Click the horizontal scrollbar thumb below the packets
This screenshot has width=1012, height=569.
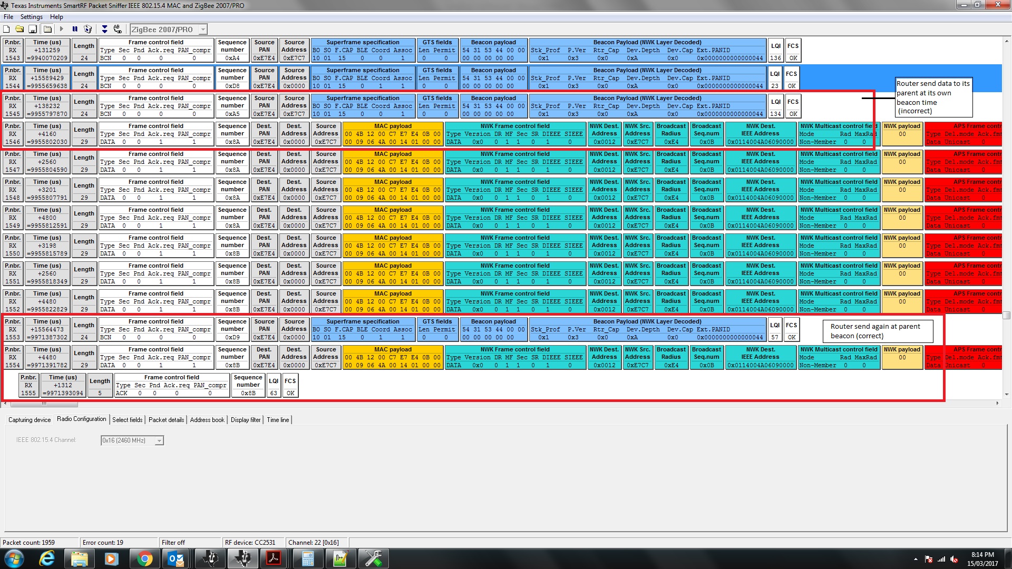click(x=44, y=404)
